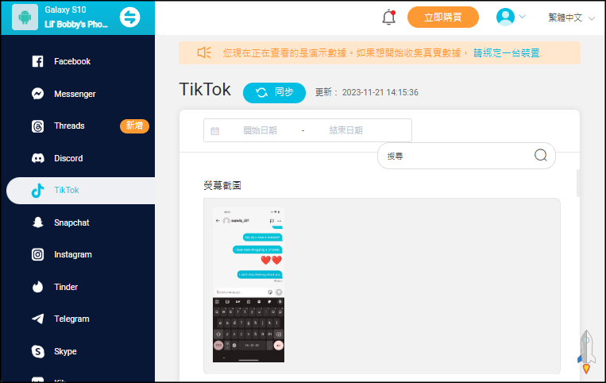The image size is (606, 383).
Task: Click the user avatar icon
Action: click(x=505, y=17)
